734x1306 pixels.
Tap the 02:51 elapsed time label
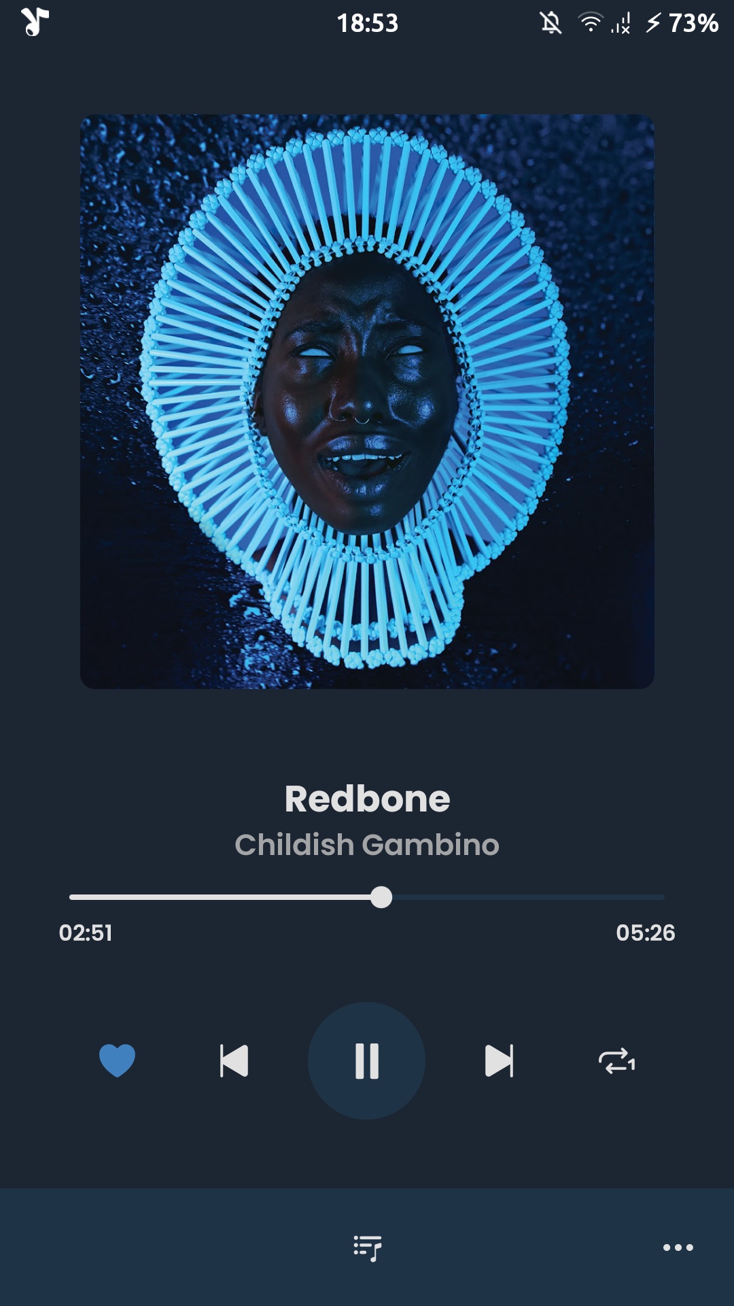point(86,933)
